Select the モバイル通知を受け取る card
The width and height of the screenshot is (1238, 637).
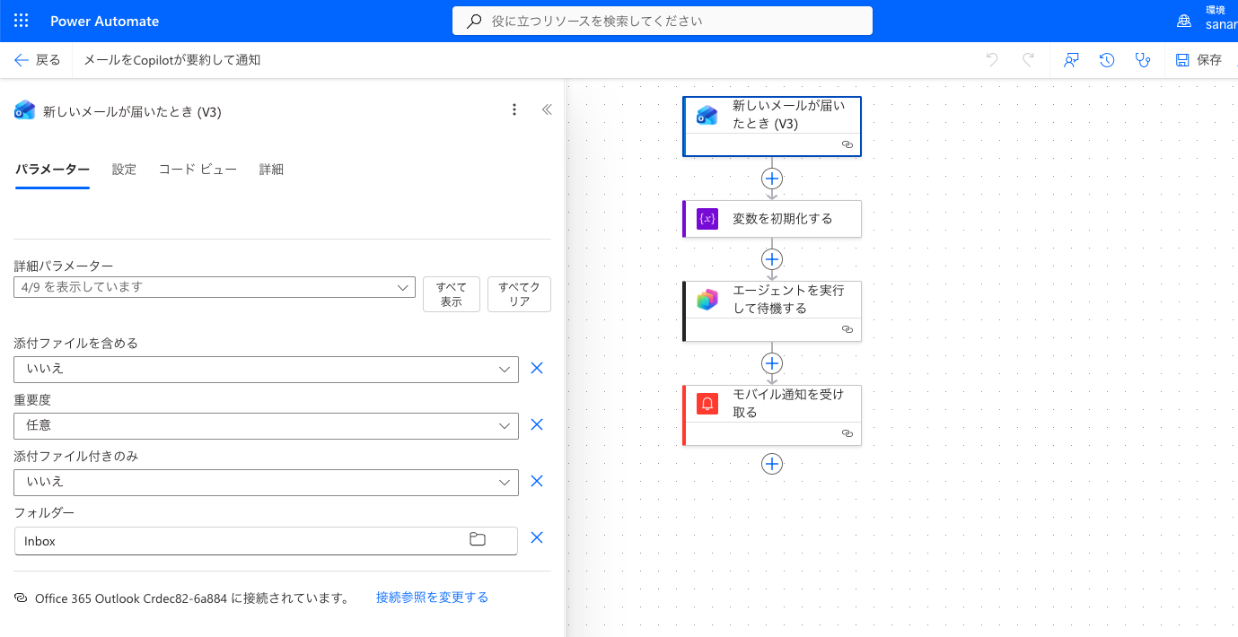[772, 415]
